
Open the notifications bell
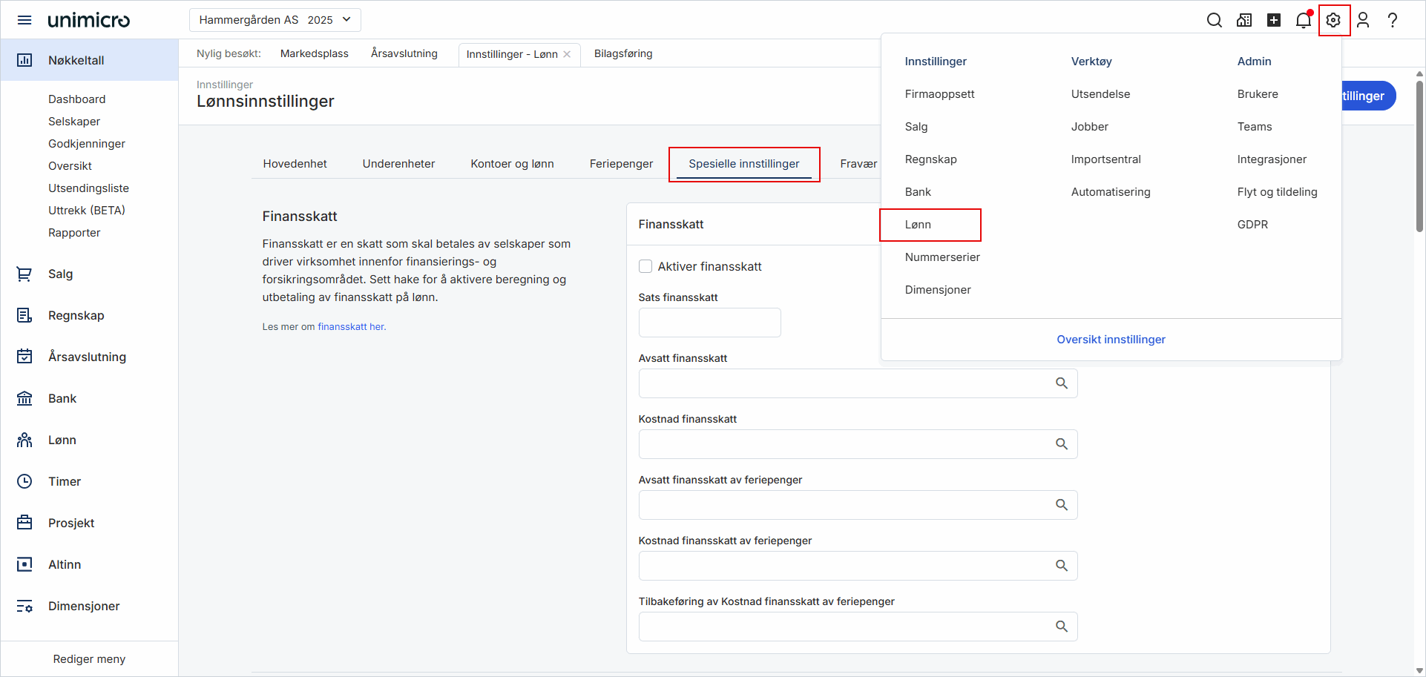pyautogui.click(x=1304, y=20)
